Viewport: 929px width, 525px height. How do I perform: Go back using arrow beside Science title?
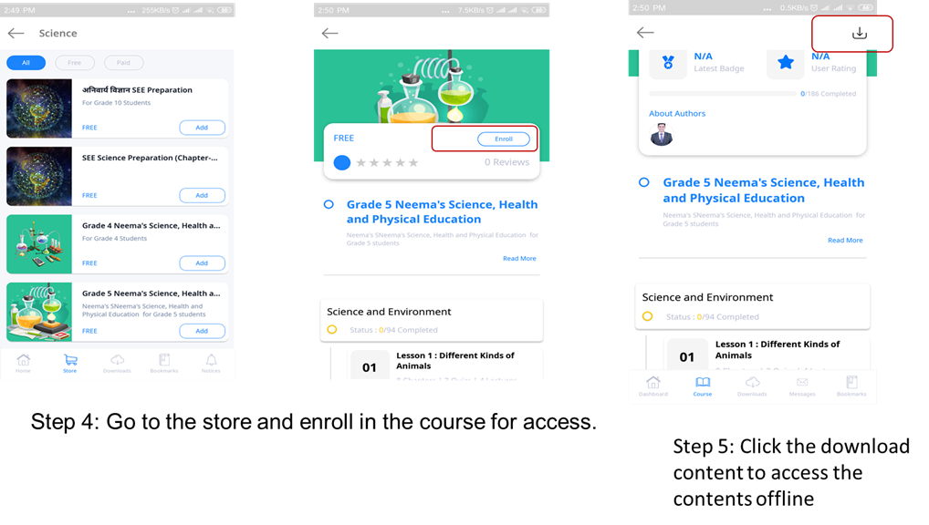(x=16, y=33)
